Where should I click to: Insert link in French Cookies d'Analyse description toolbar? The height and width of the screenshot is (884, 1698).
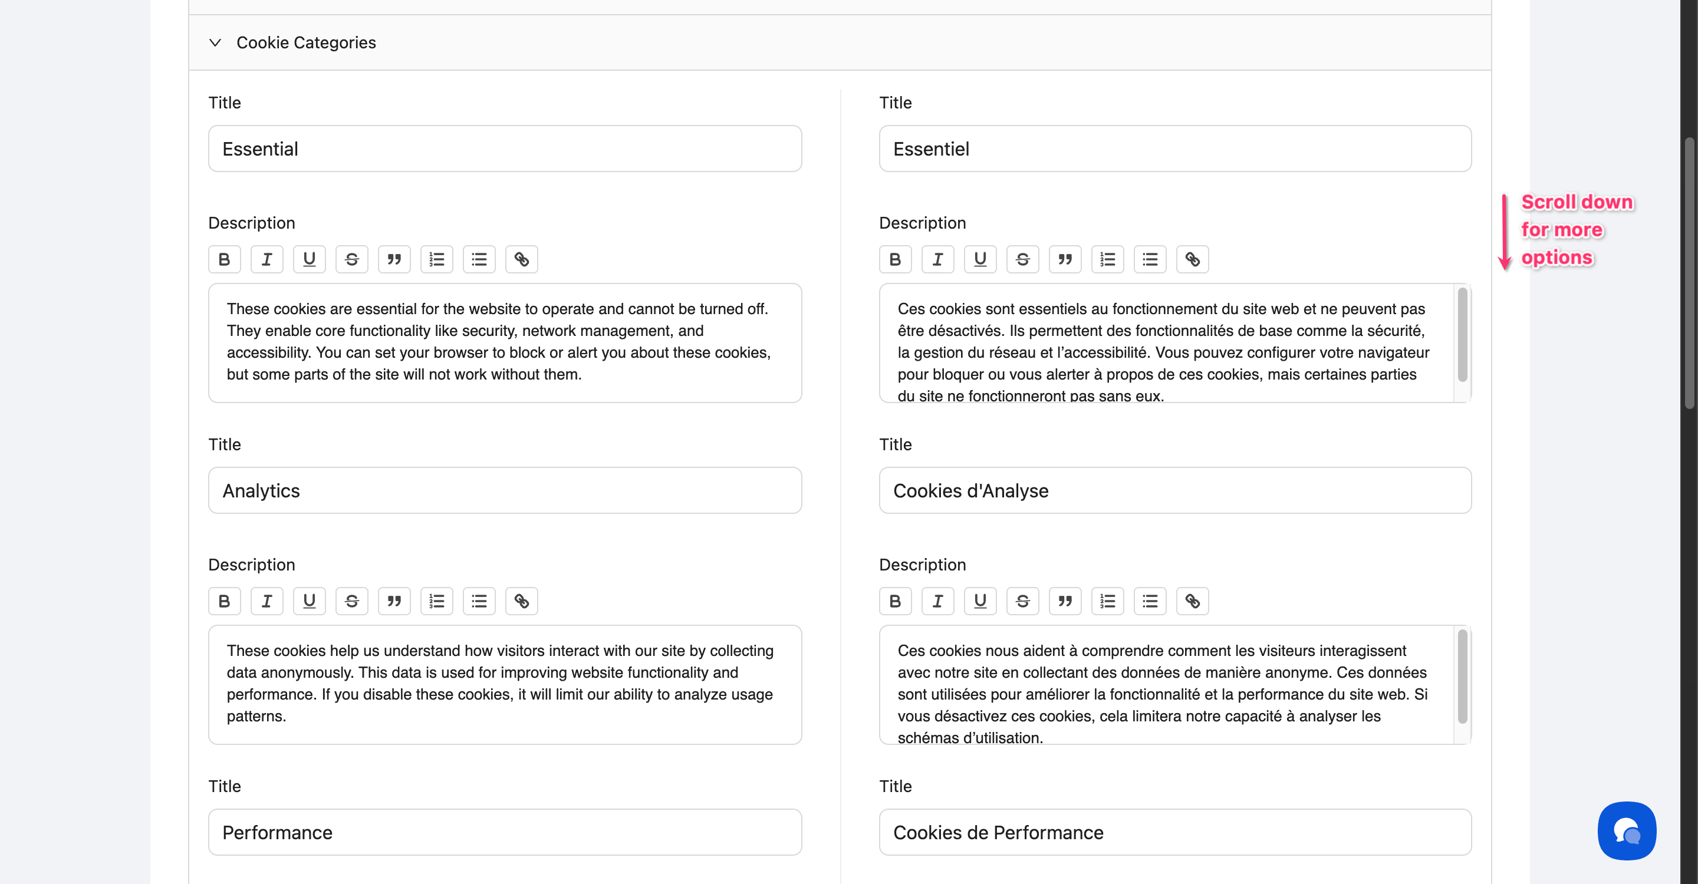tap(1192, 601)
